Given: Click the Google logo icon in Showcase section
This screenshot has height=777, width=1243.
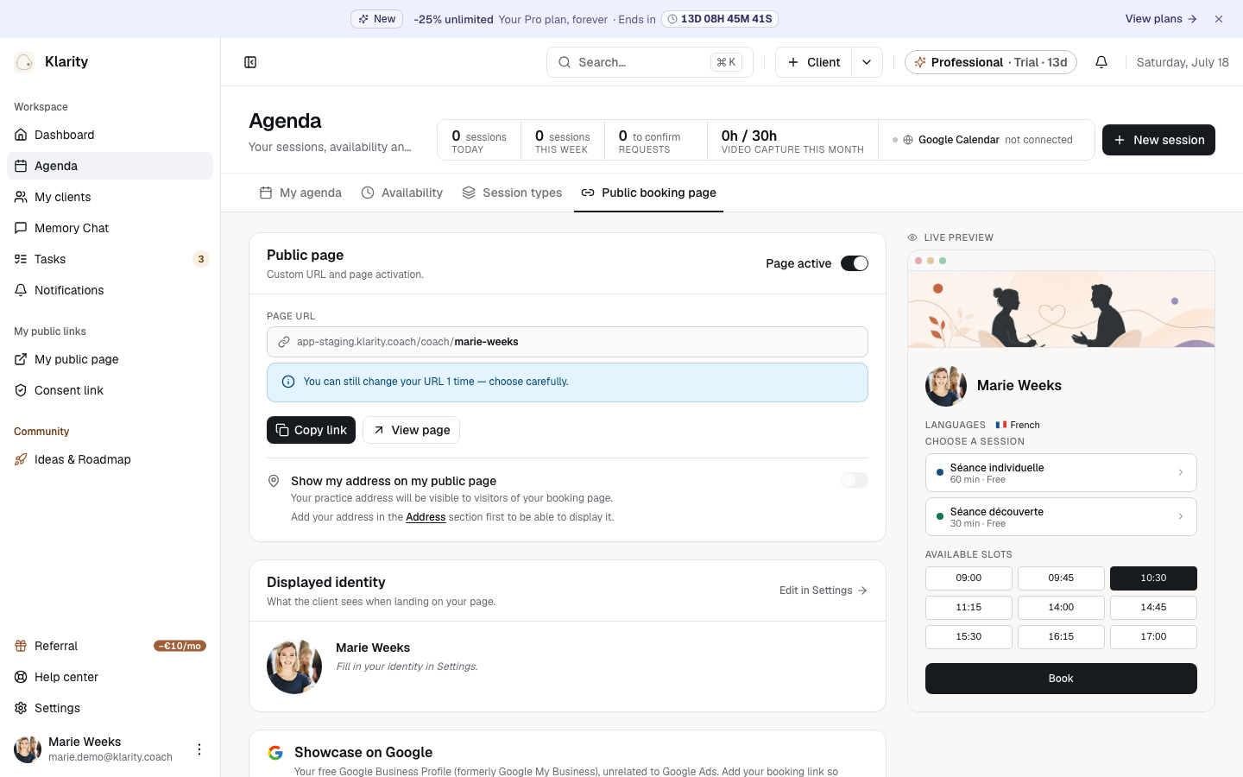Looking at the screenshot, I should tap(275, 753).
